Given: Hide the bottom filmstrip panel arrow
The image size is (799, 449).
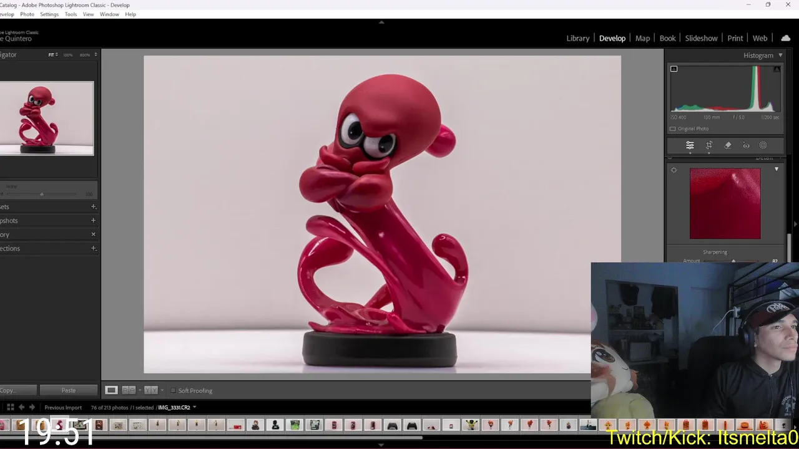Looking at the screenshot, I should pos(381,445).
